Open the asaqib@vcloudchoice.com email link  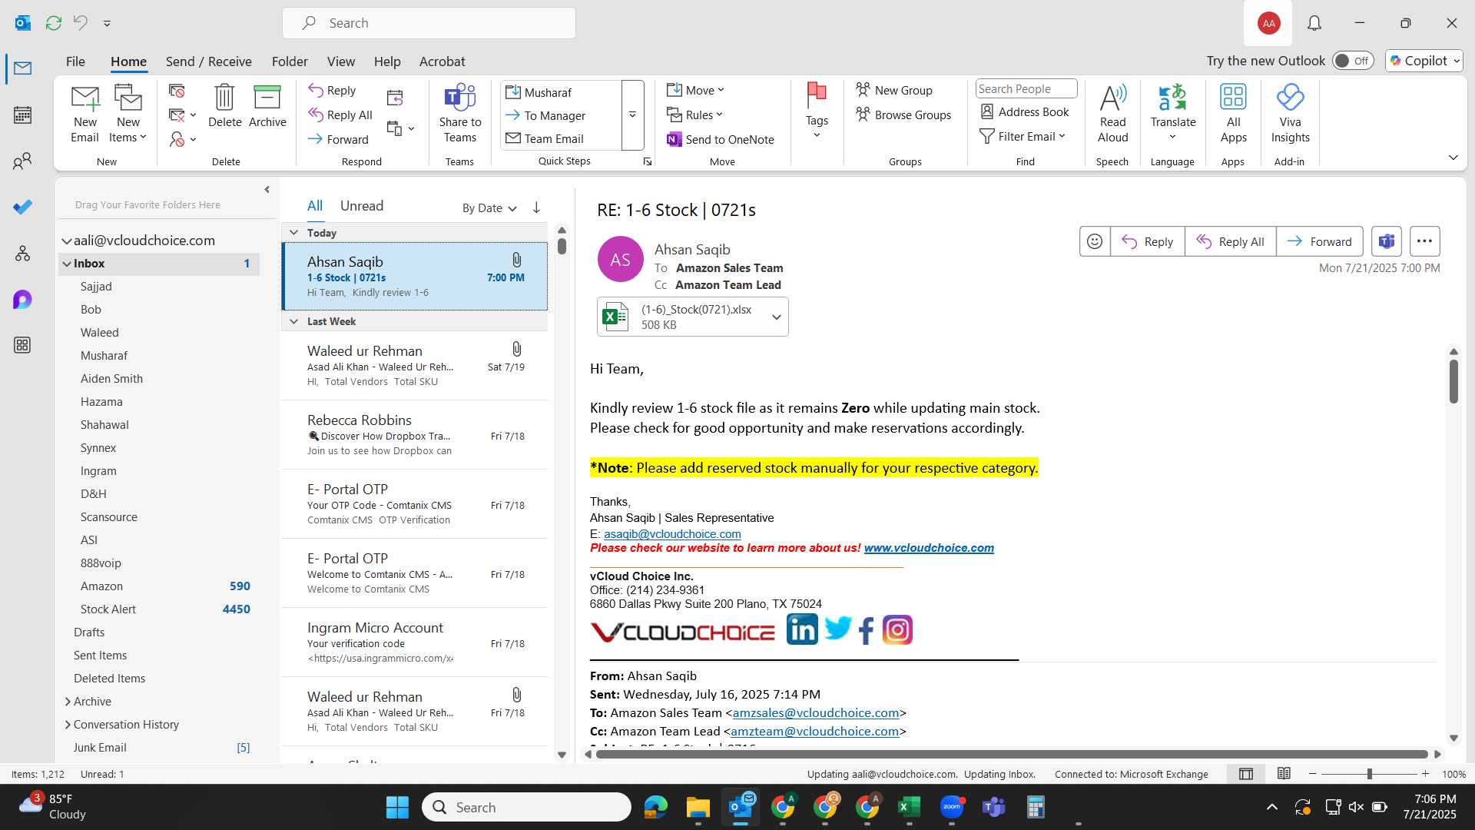point(672,533)
